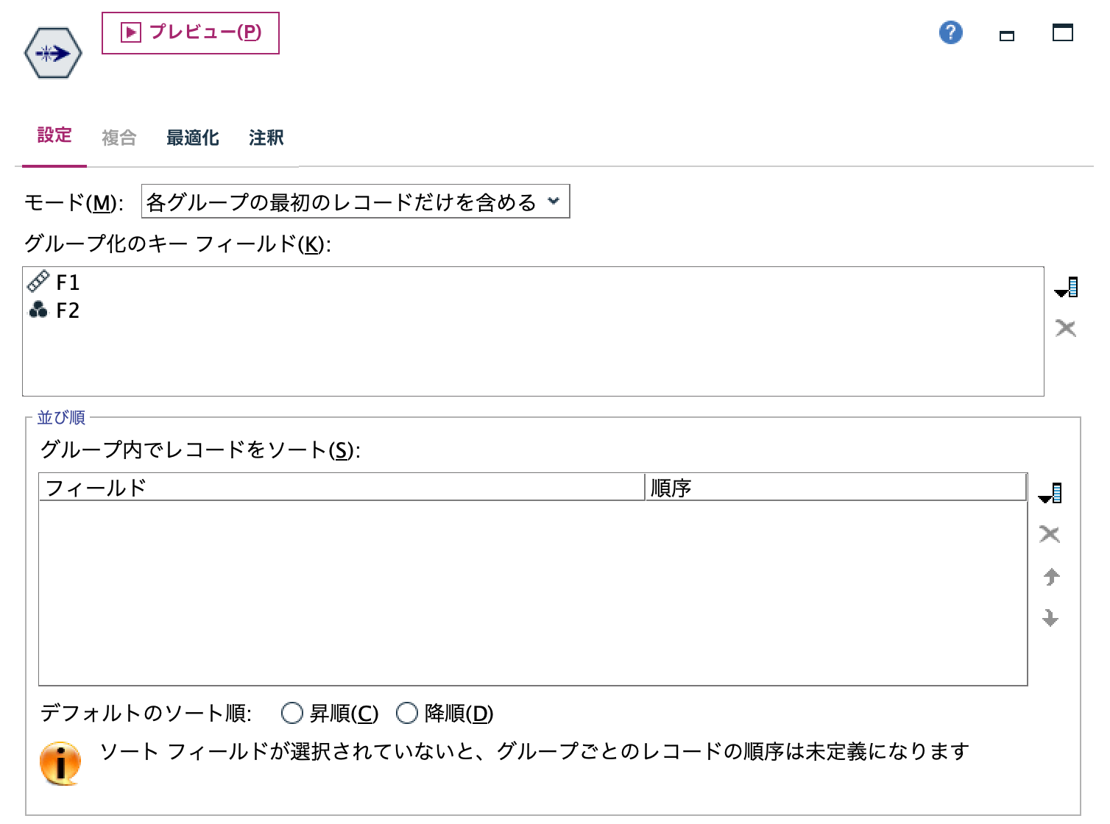Switch to the 注釈 tab

pos(265,137)
